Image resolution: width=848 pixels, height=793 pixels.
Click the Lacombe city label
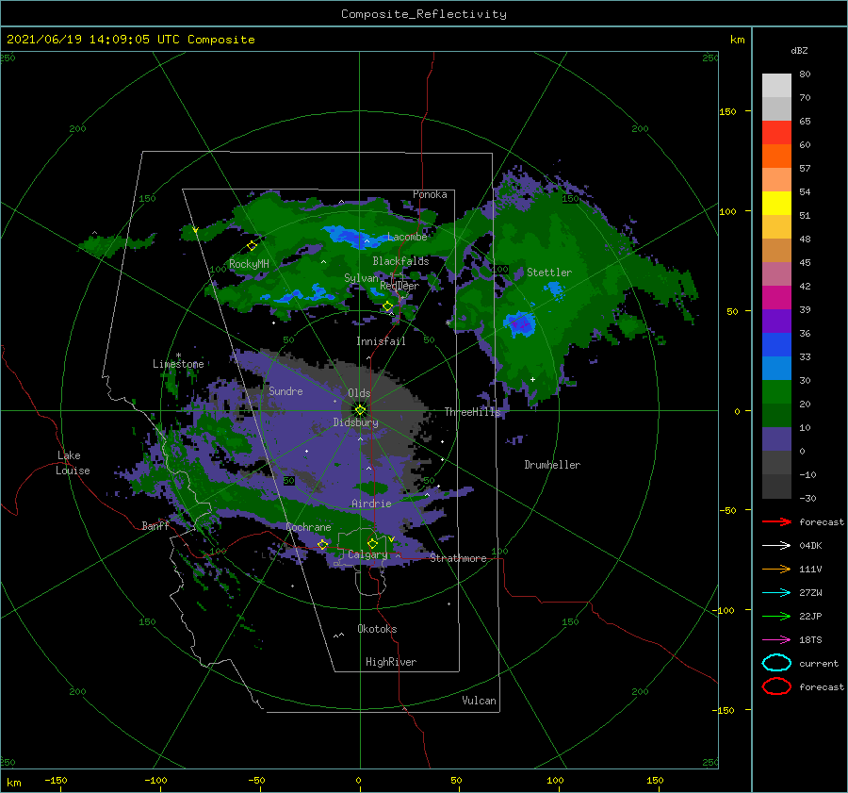pyautogui.click(x=407, y=237)
